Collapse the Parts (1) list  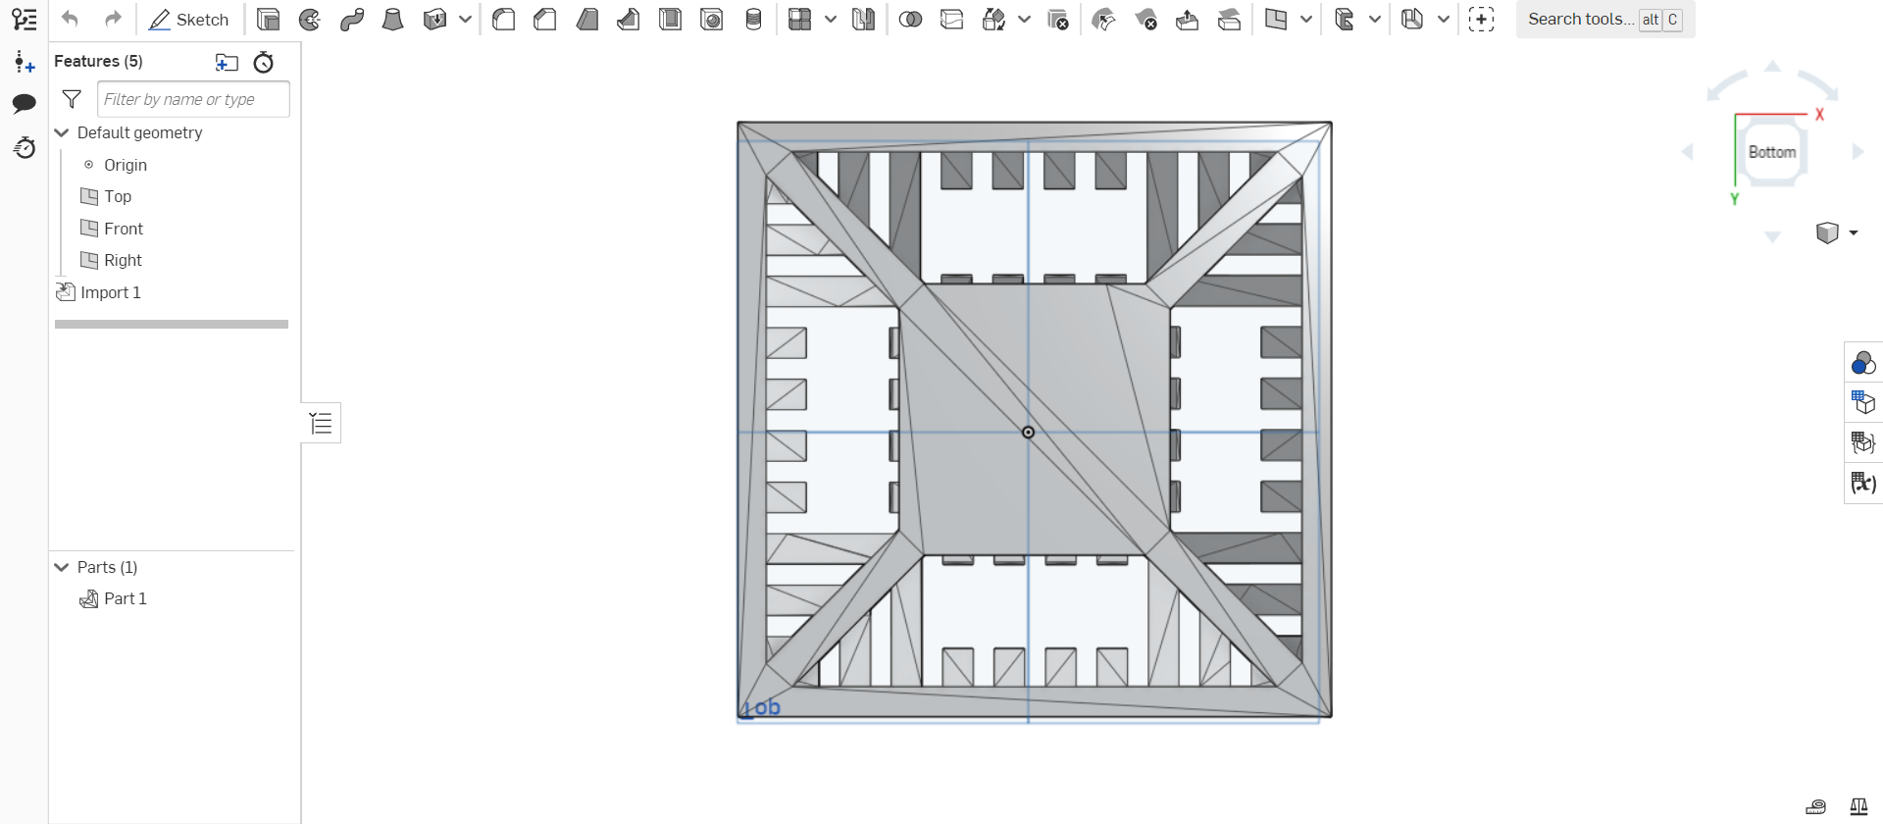tap(62, 567)
